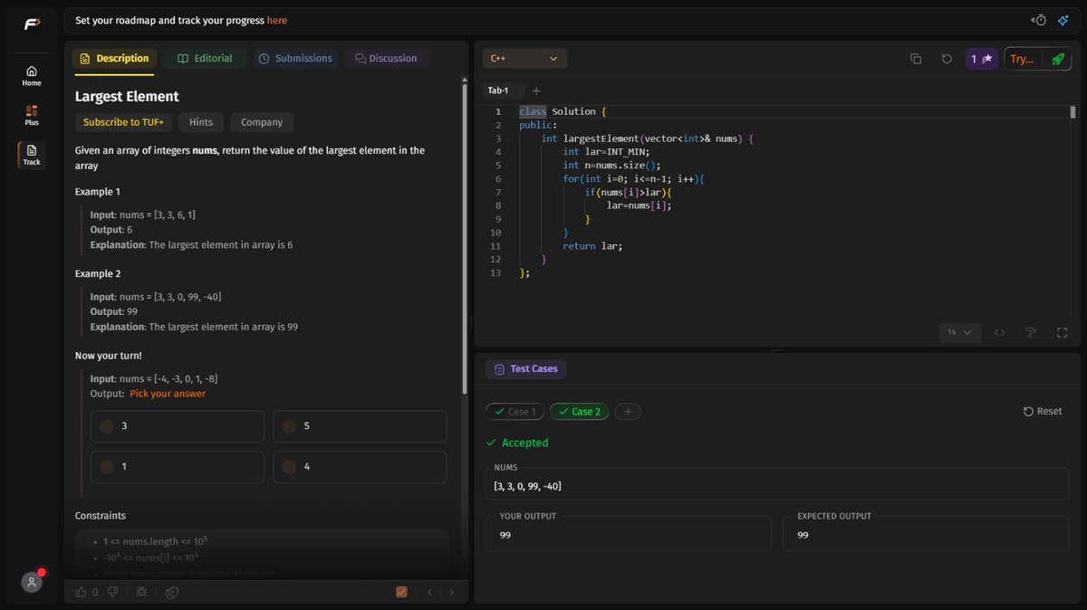Switch to the Editorial tab

(x=205, y=58)
